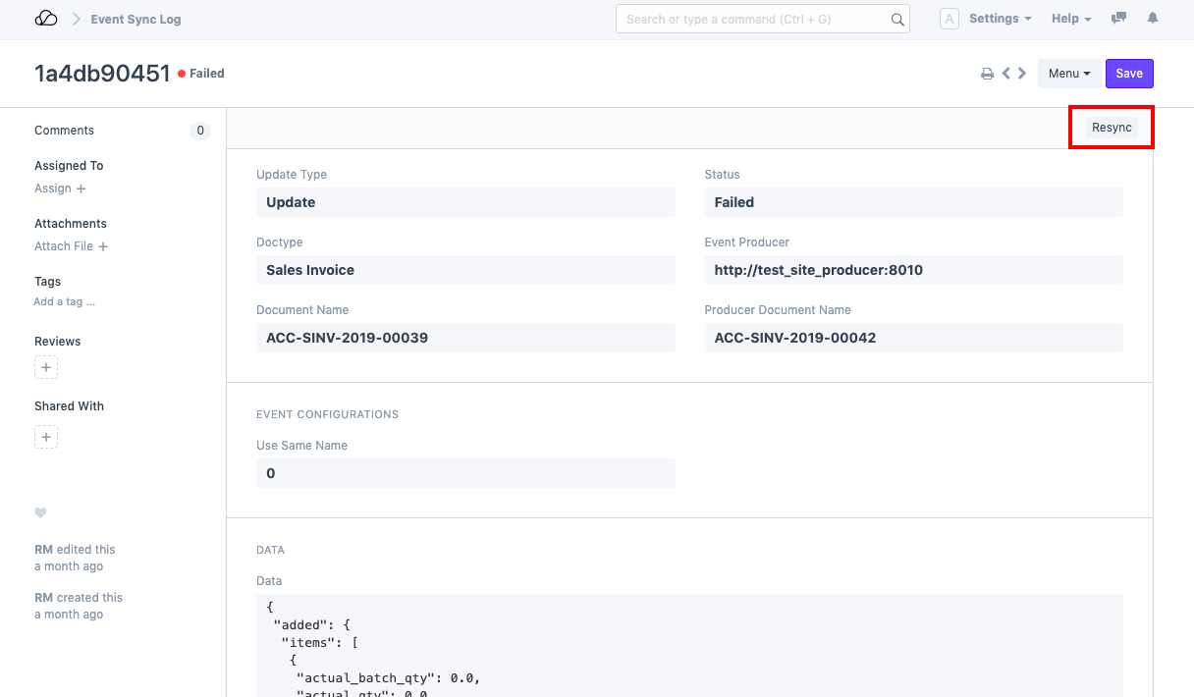Screen dimensions: 1194x697
Task: Open Event Sync Log breadcrumb
Action: click(136, 19)
